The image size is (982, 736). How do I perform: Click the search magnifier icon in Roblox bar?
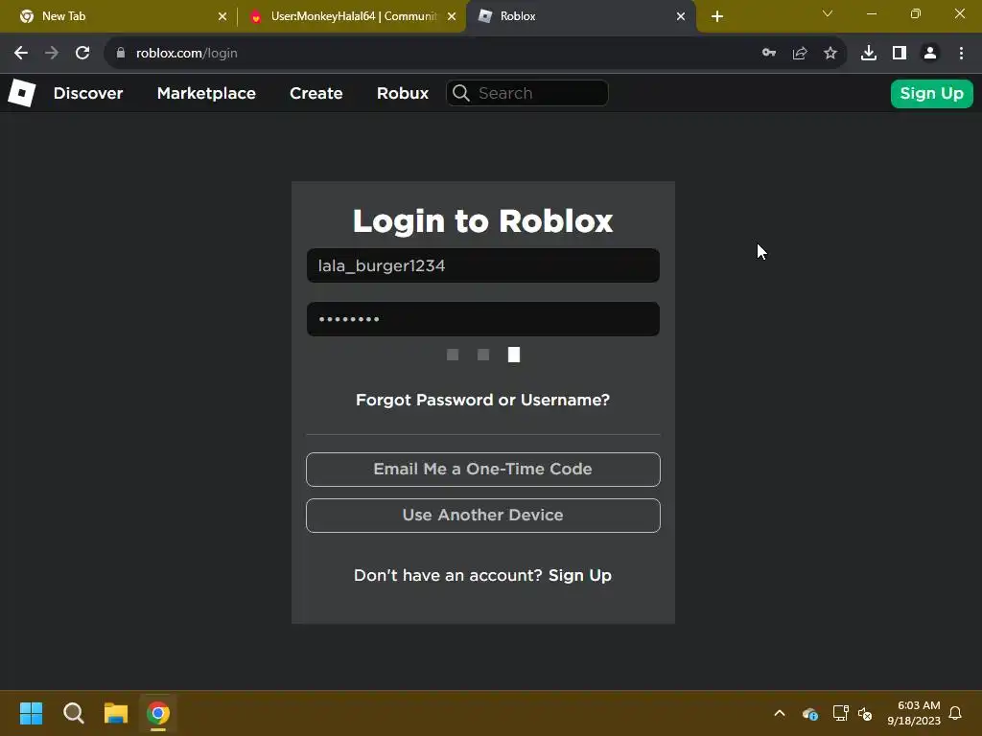461,93
